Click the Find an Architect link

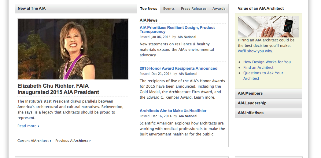tap(258, 67)
